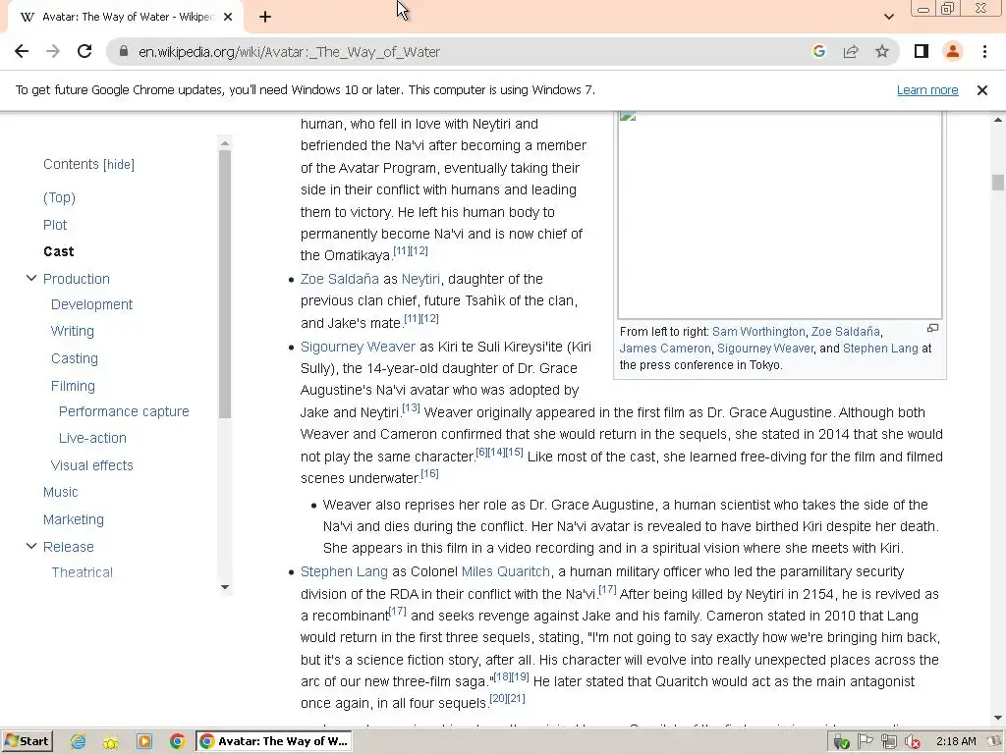
Task: Click the muted volume tray icon
Action: pyautogui.click(x=912, y=742)
